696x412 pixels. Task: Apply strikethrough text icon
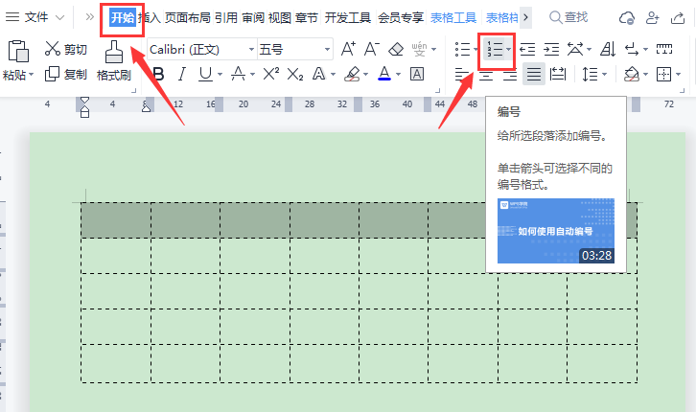point(239,74)
